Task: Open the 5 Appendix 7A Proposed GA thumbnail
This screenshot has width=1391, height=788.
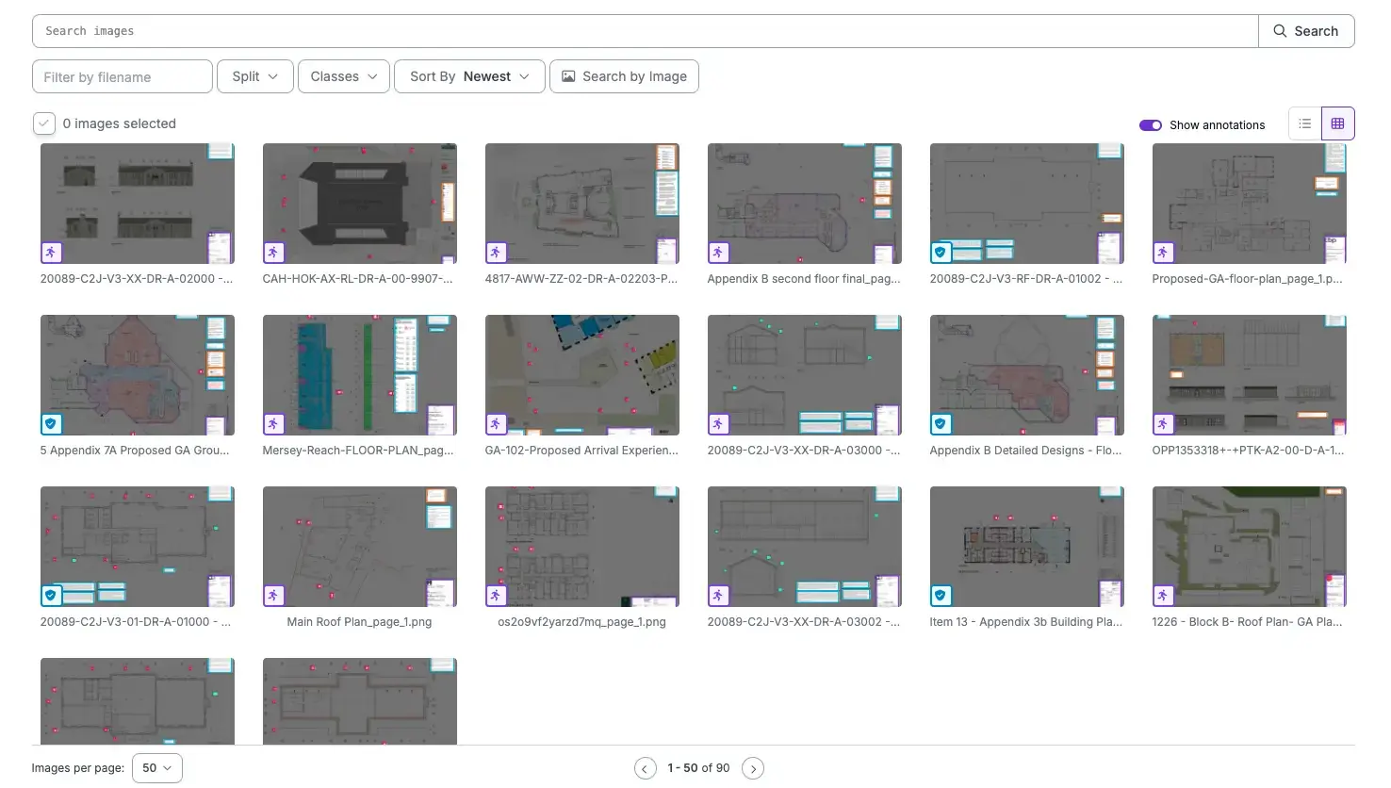Action: [x=138, y=375]
